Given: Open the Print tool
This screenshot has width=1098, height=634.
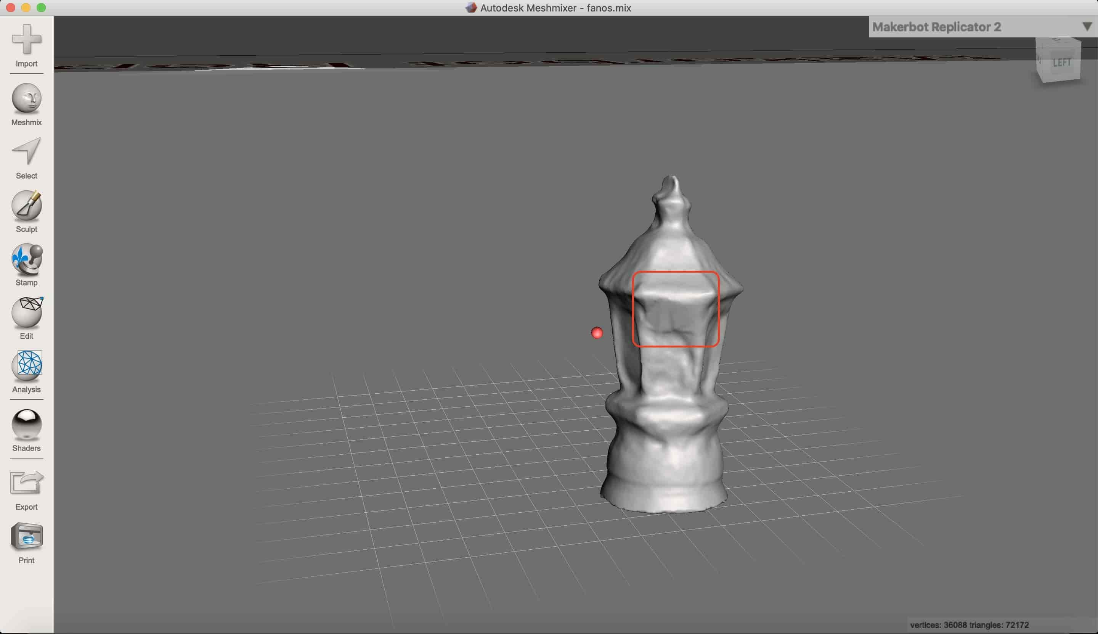Looking at the screenshot, I should pyautogui.click(x=27, y=543).
